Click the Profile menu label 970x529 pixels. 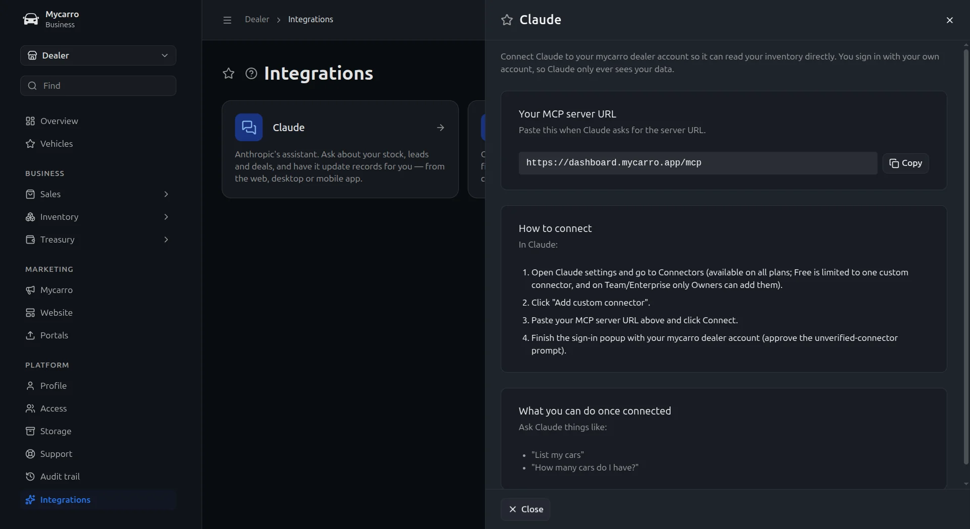pos(53,386)
